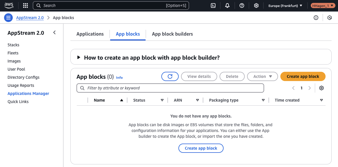Click the page info icon near top right
Viewport: 338px width, 167px height.
coord(316,18)
